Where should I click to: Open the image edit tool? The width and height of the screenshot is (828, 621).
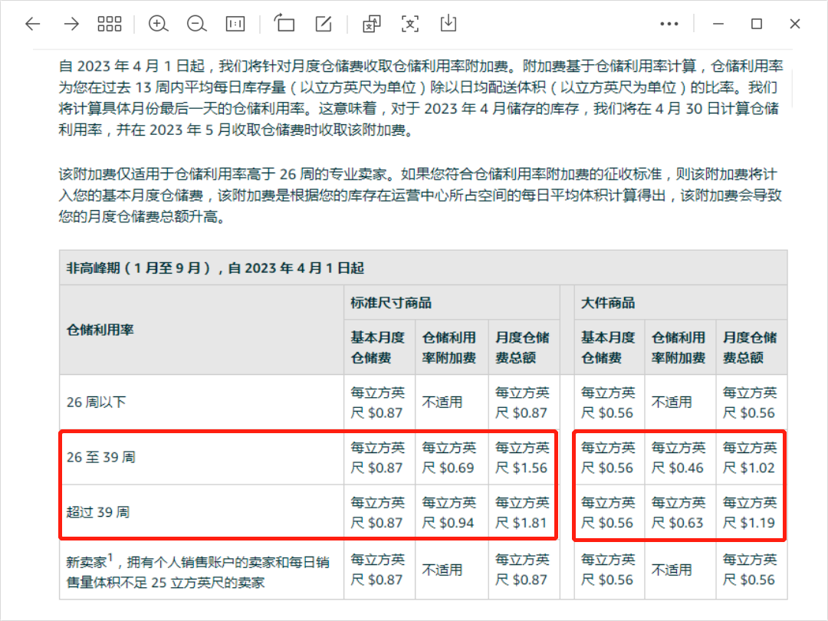[322, 24]
